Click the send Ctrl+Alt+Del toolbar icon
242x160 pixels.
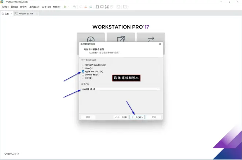(x=74, y=7)
